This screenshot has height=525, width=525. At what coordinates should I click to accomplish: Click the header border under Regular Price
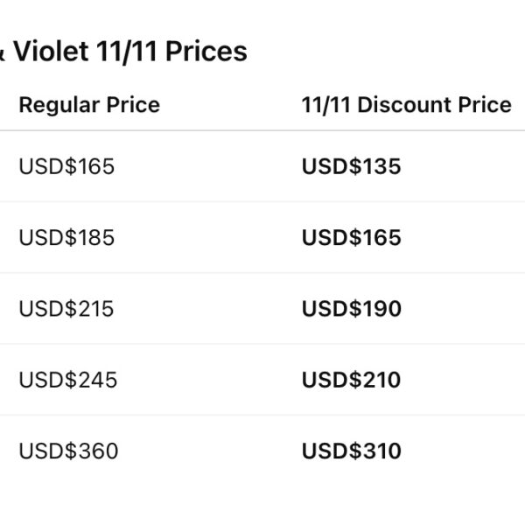click(x=89, y=131)
